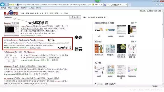Open the Lucene实战 book cover image
The width and height of the screenshot is (164, 92).
(99, 48)
